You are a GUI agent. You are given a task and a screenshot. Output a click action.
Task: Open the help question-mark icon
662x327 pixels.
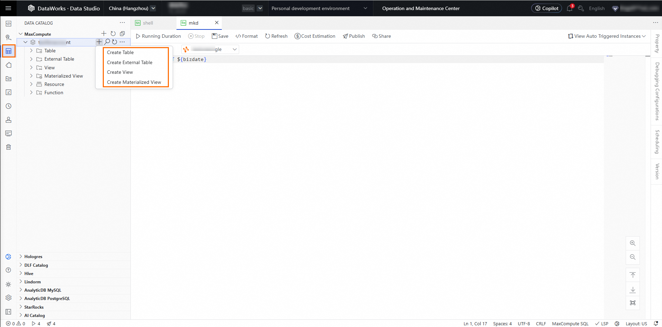point(9,270)
